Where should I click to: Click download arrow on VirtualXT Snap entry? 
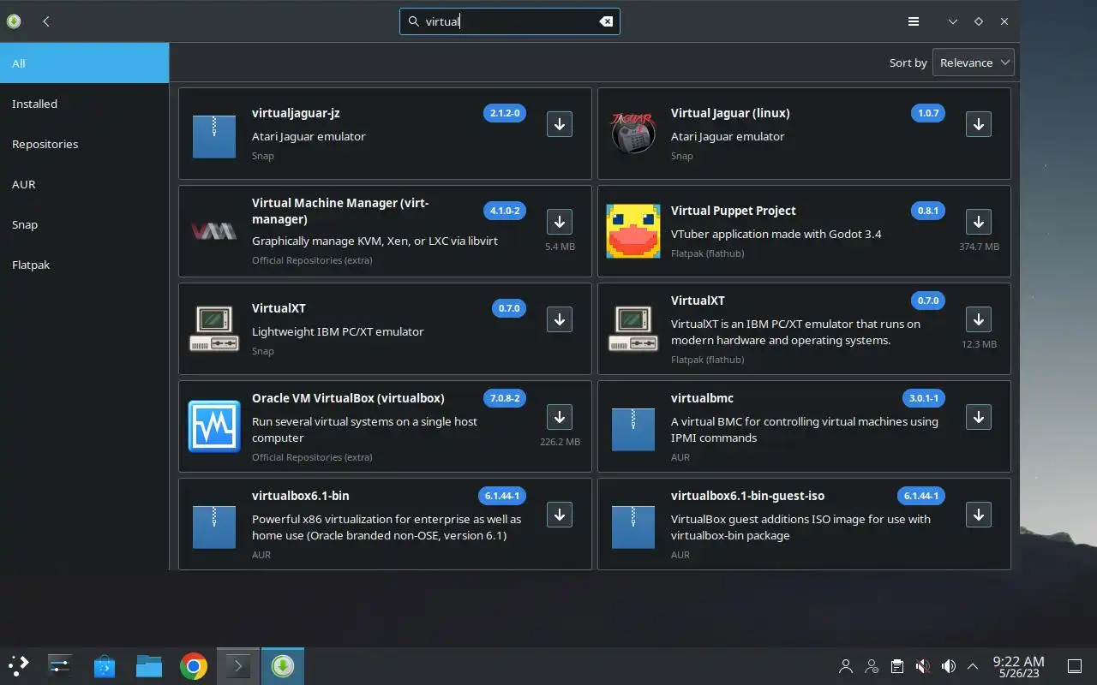tap(560, 319)
